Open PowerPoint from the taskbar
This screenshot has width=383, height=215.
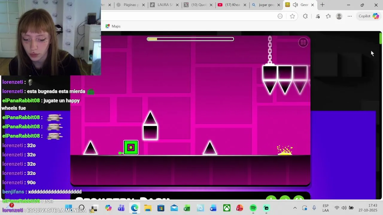coord(240,208)
